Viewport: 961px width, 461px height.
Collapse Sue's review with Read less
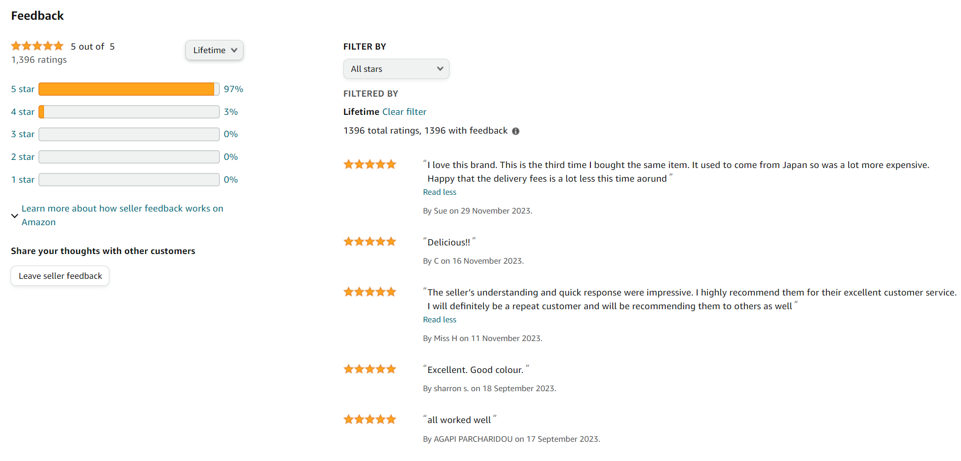(x=439, y=192)
